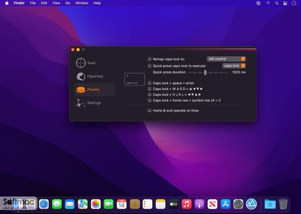Open App Store from the dock
The width and height of the screenshot is (301, 214).
pos(226,204)
